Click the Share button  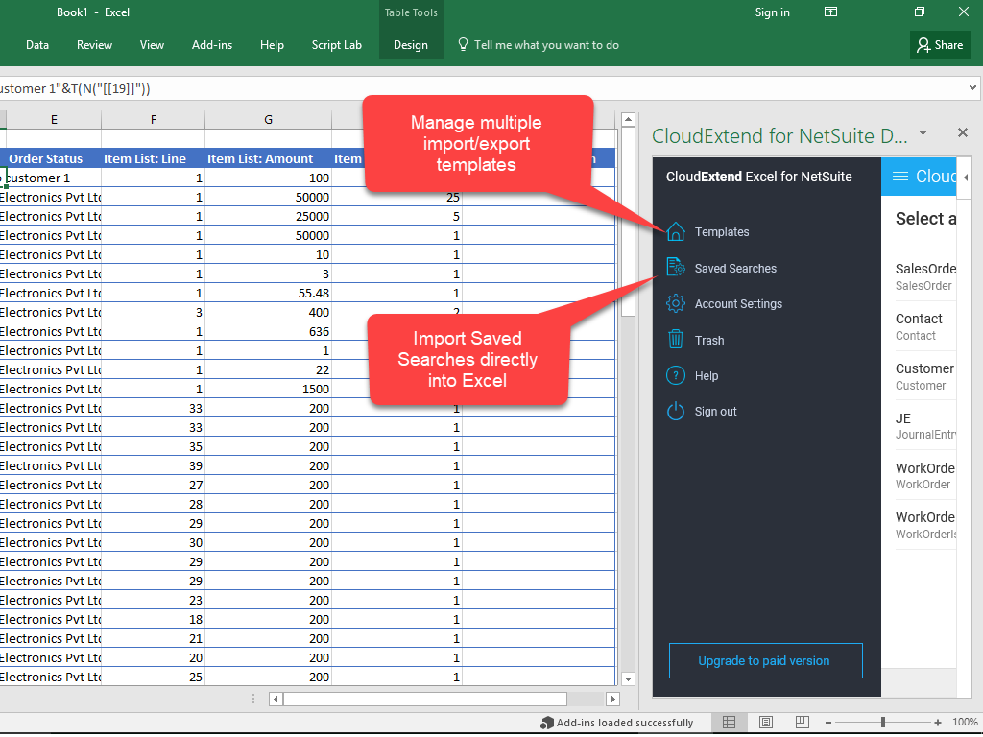pos(940,45)
